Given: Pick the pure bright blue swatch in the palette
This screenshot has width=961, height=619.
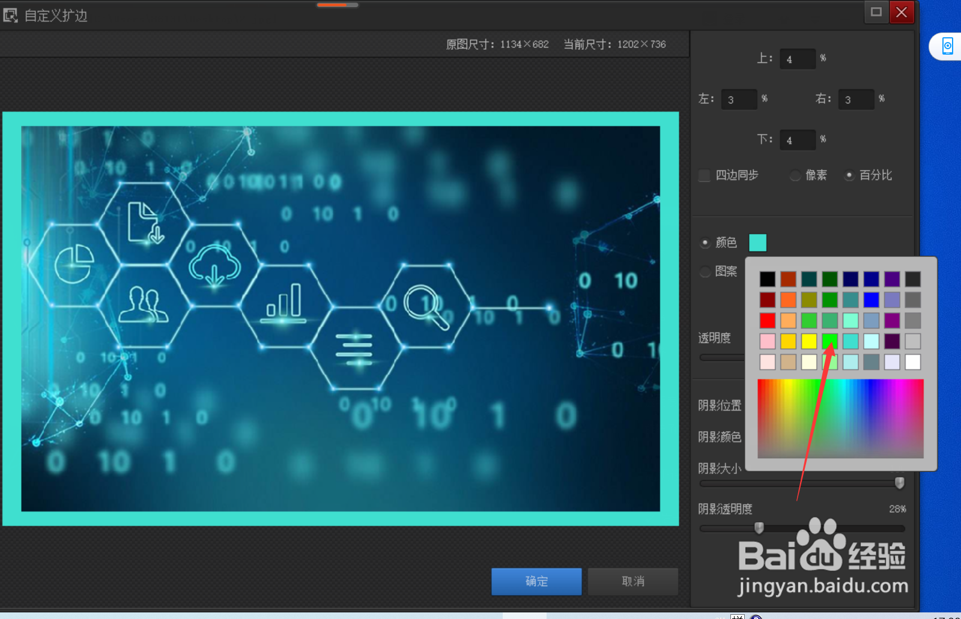Looking at the screenshot, I should pyautogui.click(x=871, y=300).
